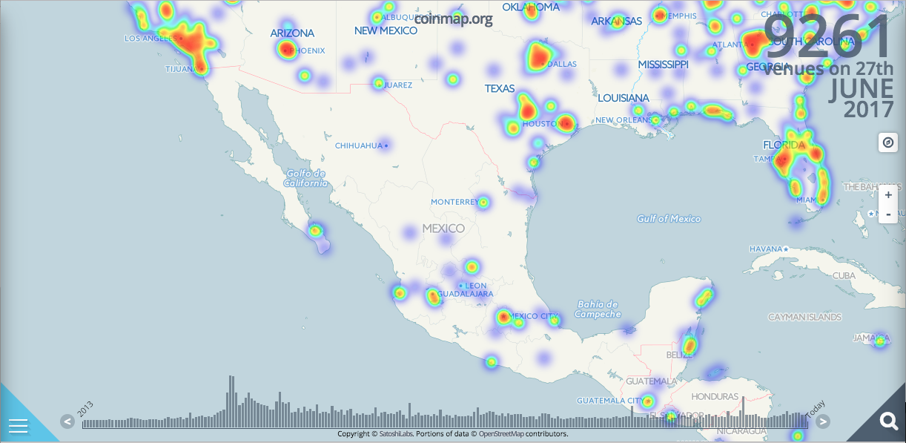906x443 pixels.
Task: Click the Phoenix heatmap hotspot
Action: tap(288, 50)
